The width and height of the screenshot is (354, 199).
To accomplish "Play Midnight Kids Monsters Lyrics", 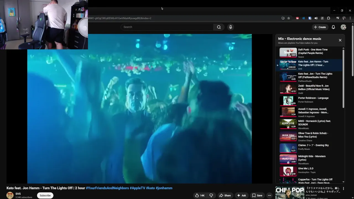I will (x=309, y=160).
